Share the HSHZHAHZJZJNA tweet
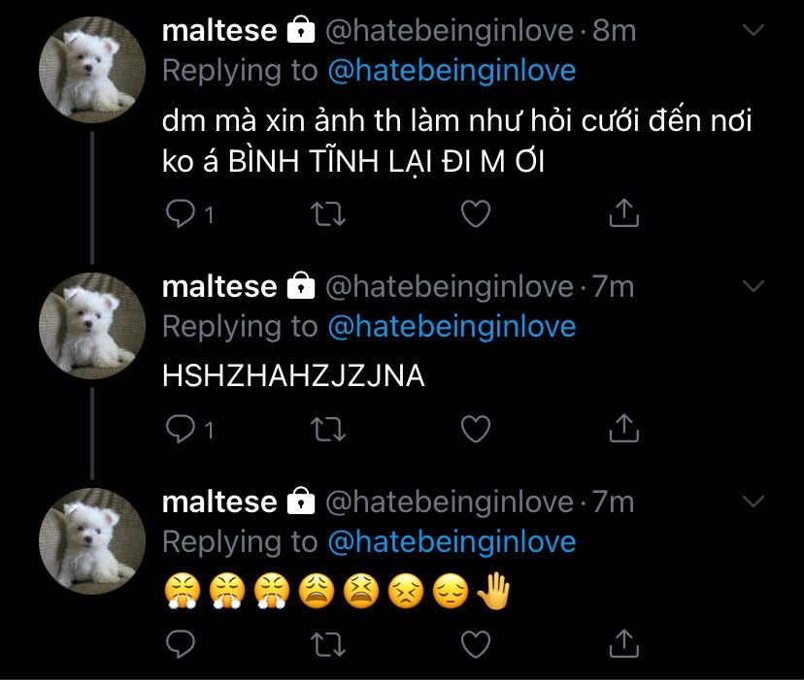The width and height of the screenshot is (804, 680). point(622,427)
